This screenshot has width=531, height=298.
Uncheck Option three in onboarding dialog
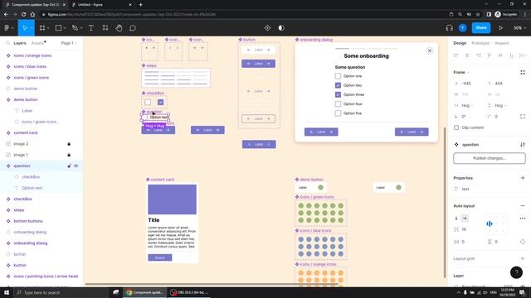[338, 94]
